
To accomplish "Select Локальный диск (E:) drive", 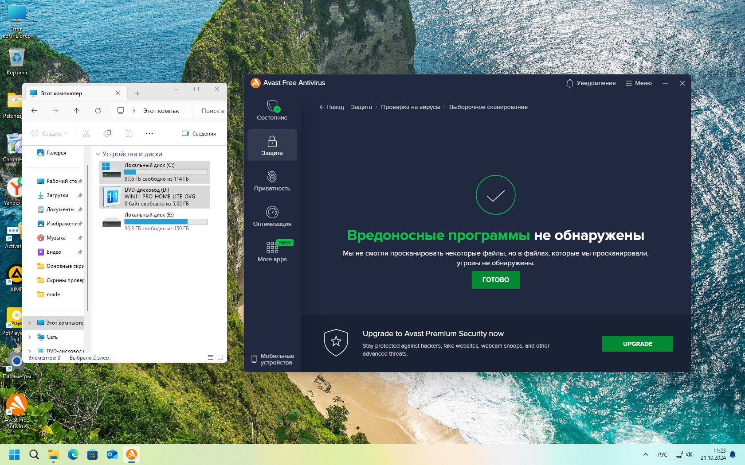I will click(x=155, y=221).
